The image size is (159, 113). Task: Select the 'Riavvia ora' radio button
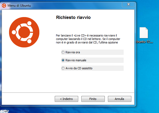coord(63,52)
